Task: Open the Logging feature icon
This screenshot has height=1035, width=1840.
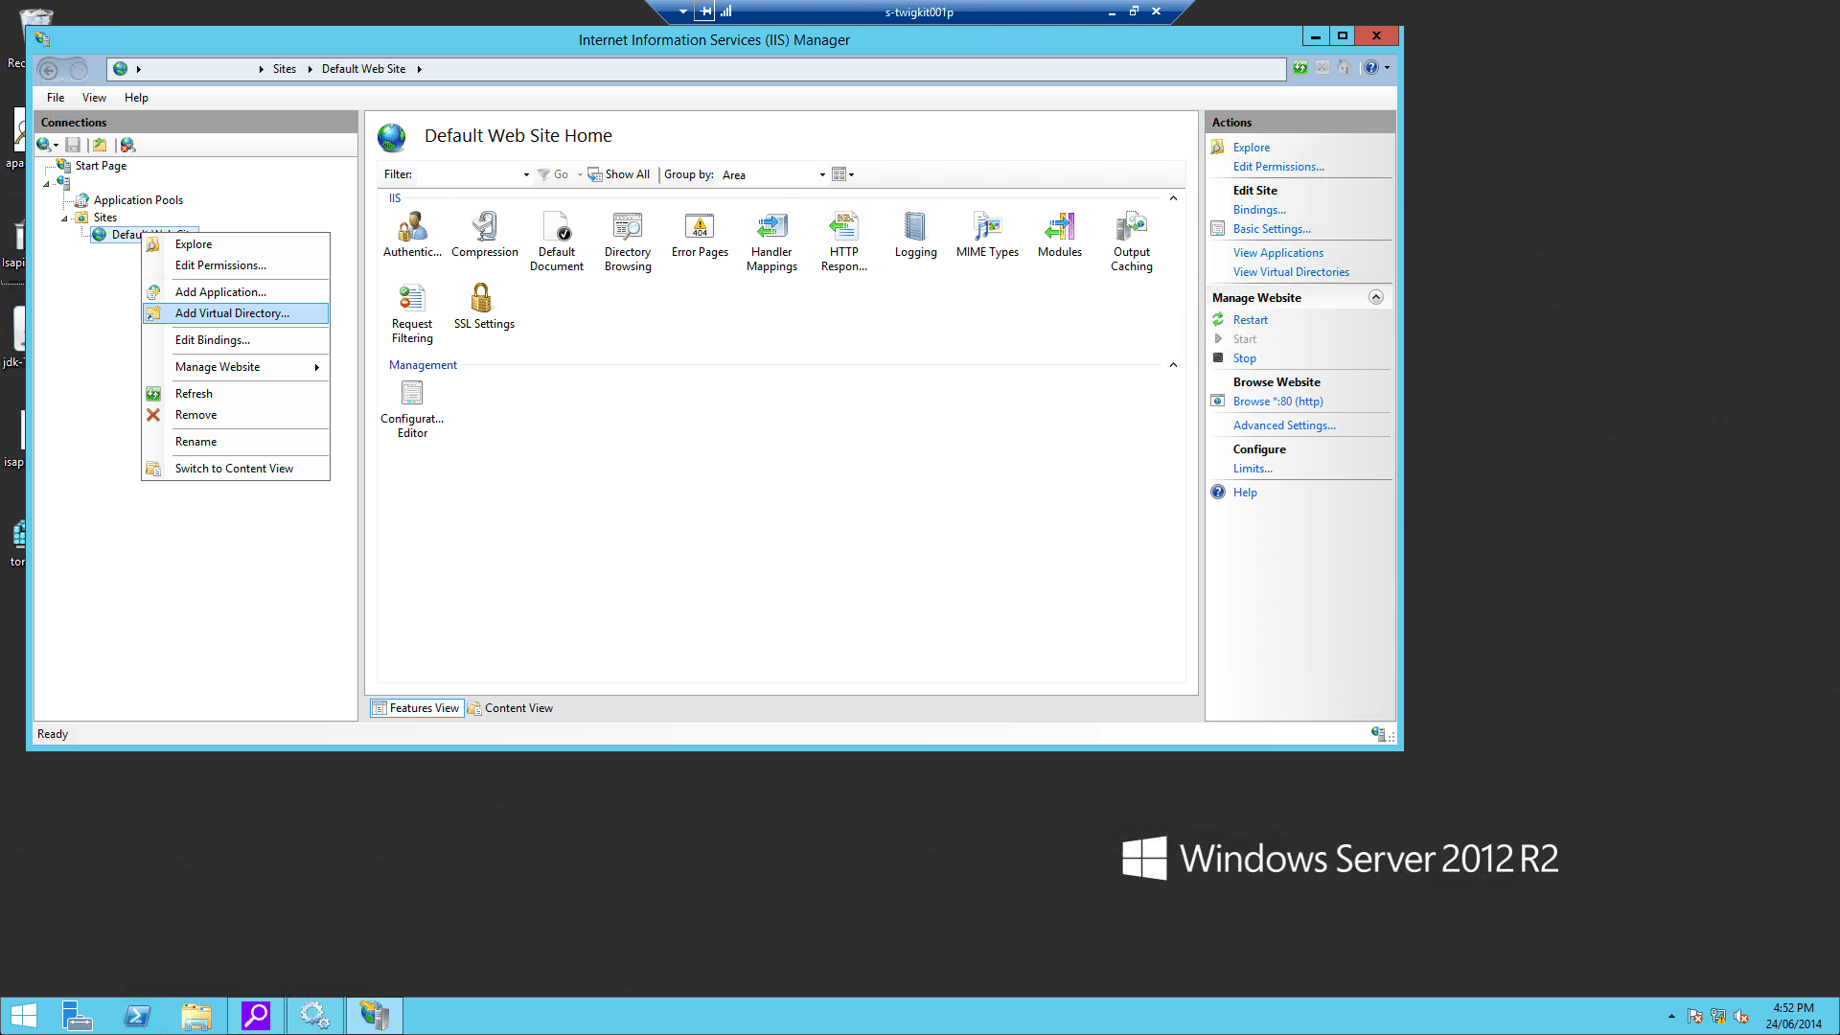Action: [915, 235]
